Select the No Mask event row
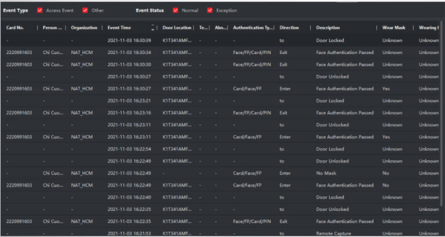Viewport: 445px width, 237px height. [x=325, y=173]
